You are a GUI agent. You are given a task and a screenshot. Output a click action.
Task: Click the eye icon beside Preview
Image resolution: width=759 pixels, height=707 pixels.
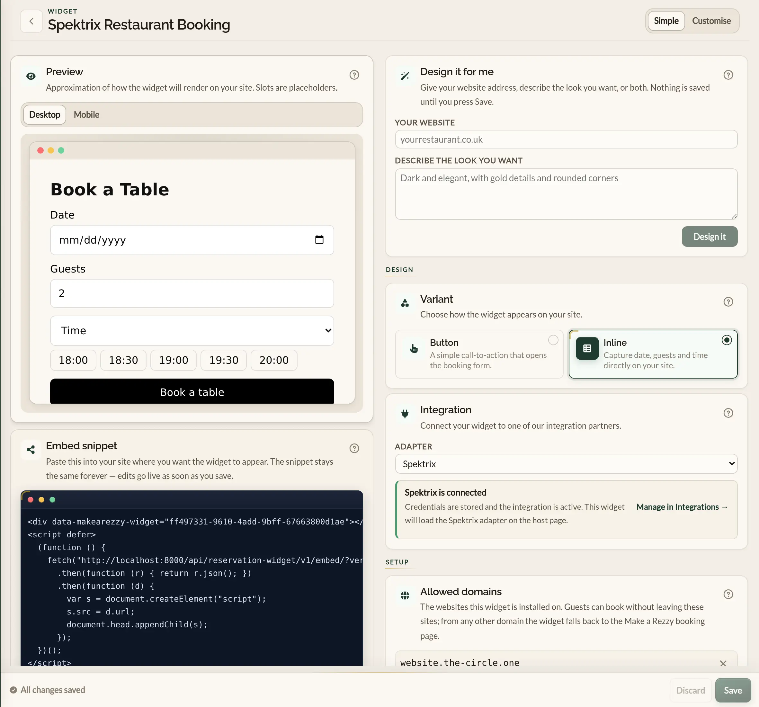click(x=31, y=76)
